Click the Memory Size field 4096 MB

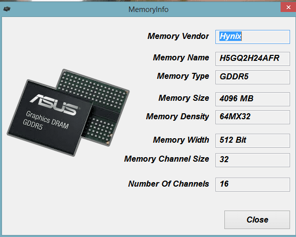point(253,99)
